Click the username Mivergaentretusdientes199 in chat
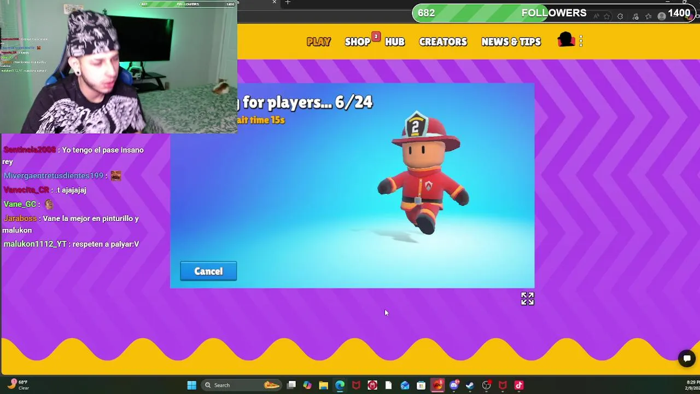 pos(53,176)
